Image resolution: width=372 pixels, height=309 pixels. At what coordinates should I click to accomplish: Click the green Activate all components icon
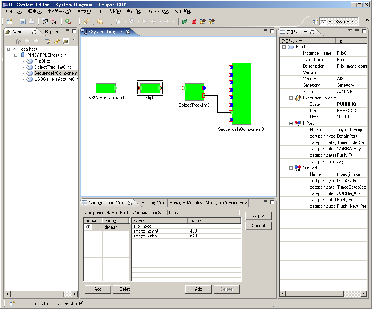click(185, 21)
